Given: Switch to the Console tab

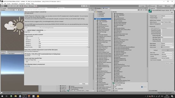Looking at the screenshot, I should pos(98,8).
